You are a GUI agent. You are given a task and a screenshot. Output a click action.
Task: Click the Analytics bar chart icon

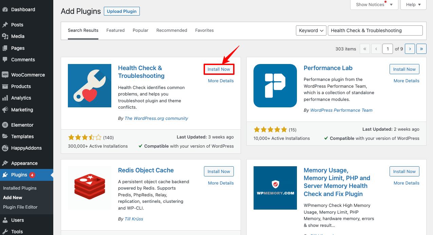pos(5,98)
